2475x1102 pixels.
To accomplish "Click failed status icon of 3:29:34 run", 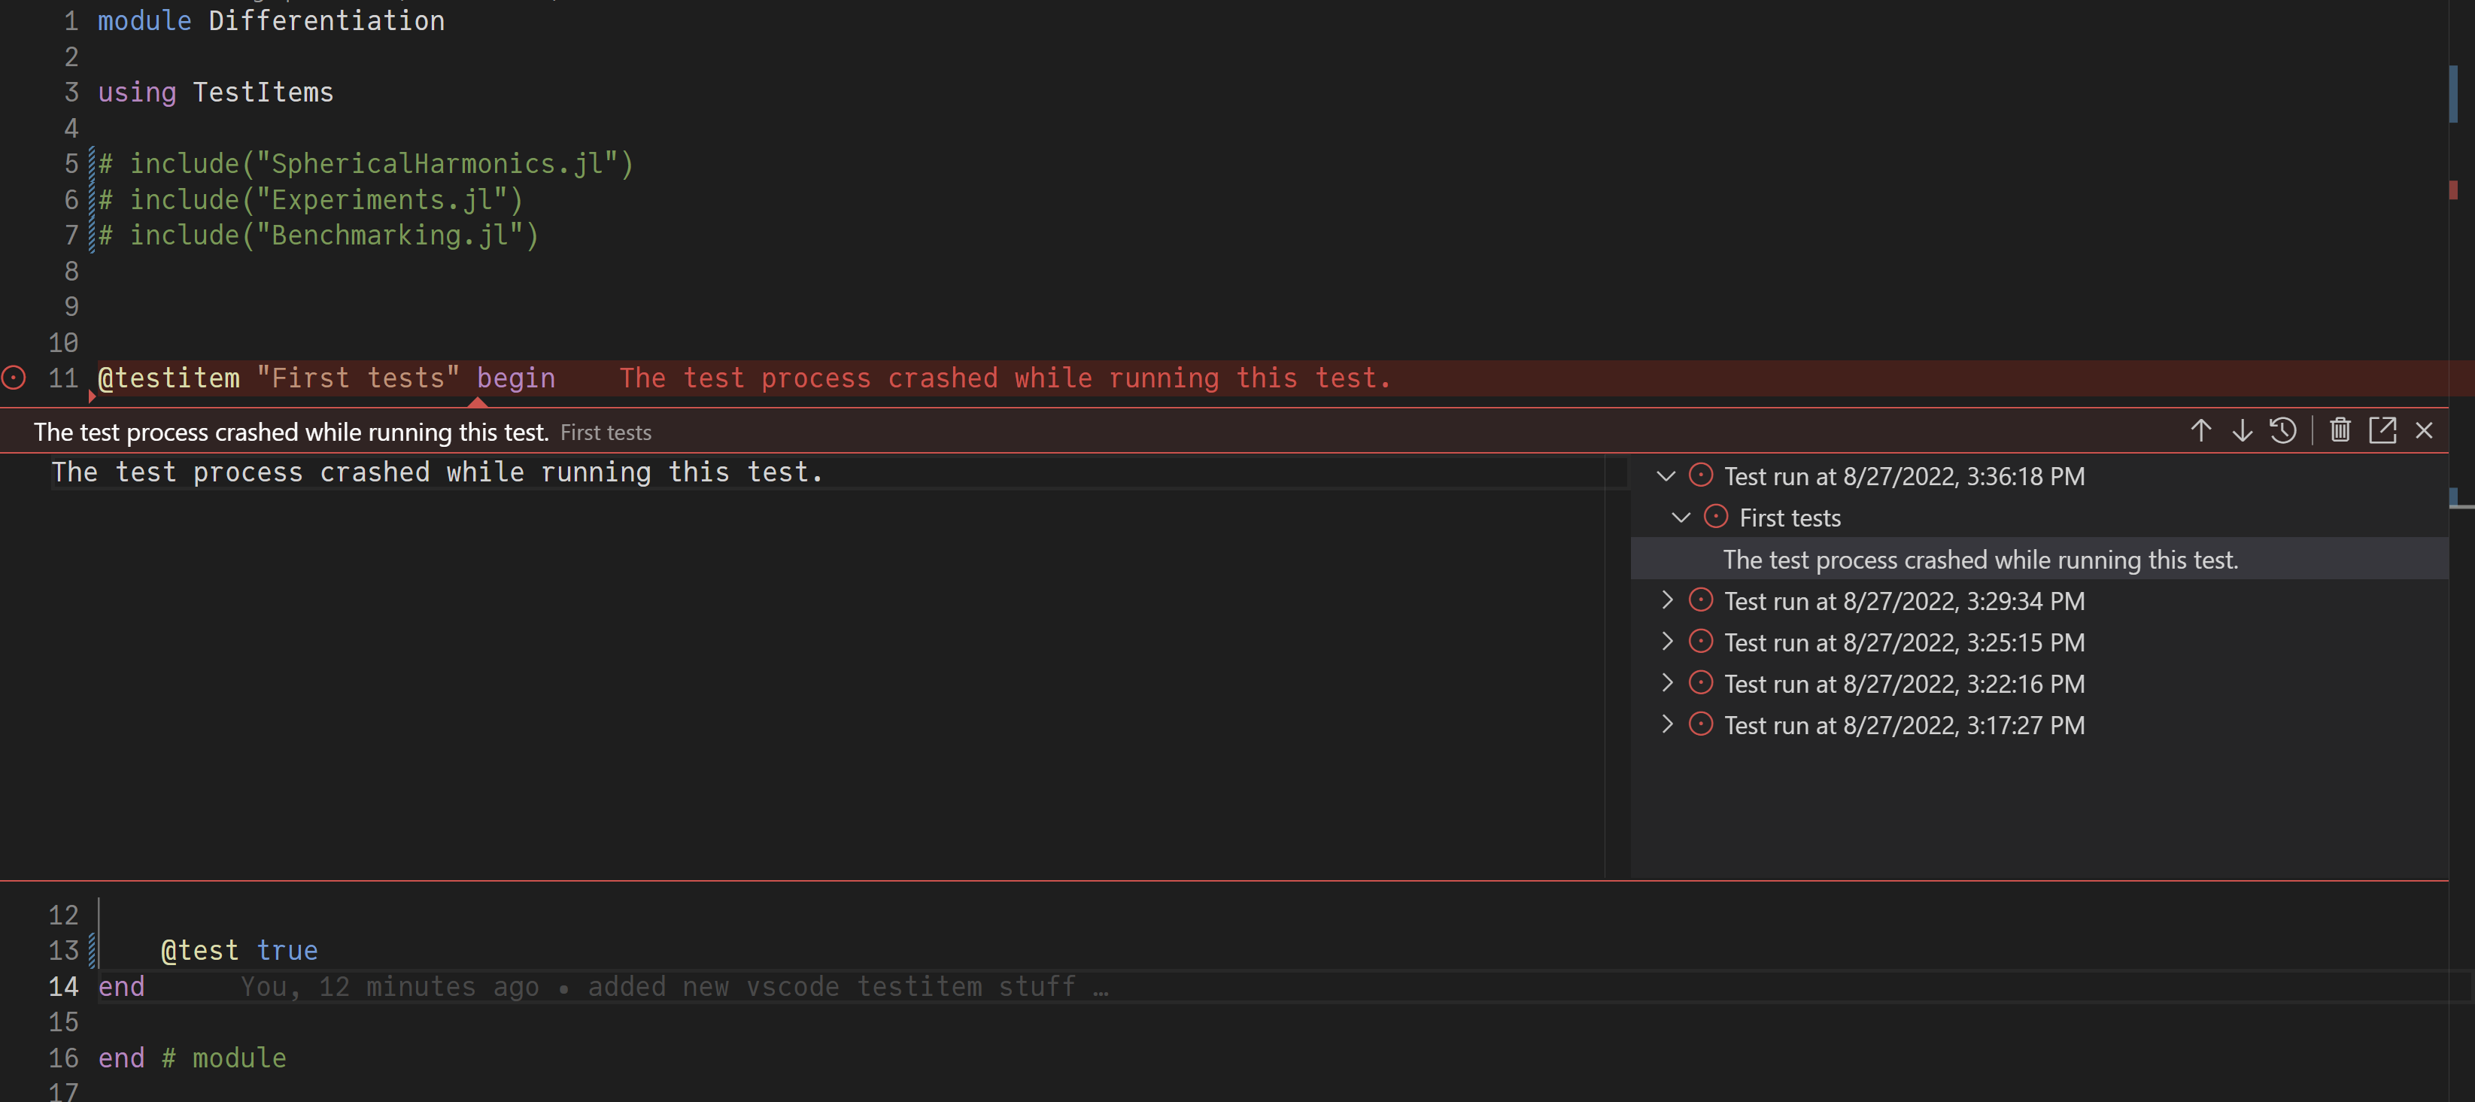I will coord(1701,600).
